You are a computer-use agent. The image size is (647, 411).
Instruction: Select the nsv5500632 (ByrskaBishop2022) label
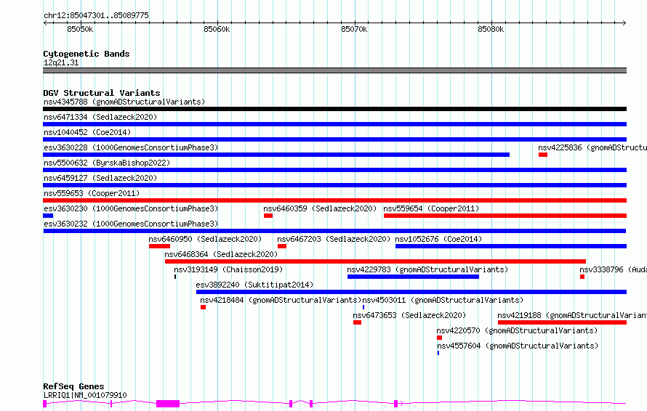(107, 163)
